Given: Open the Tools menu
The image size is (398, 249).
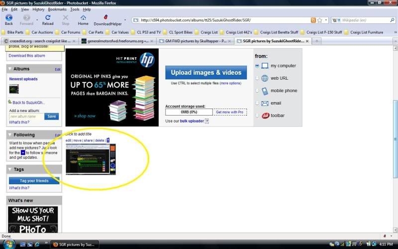Looking at the screenshot, I should [75, 9].
